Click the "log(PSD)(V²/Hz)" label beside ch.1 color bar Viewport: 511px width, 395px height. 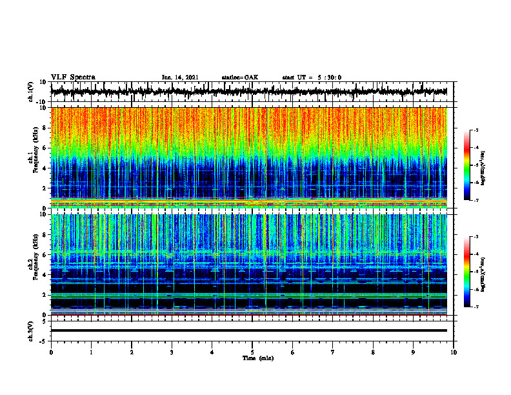point(483,168)
